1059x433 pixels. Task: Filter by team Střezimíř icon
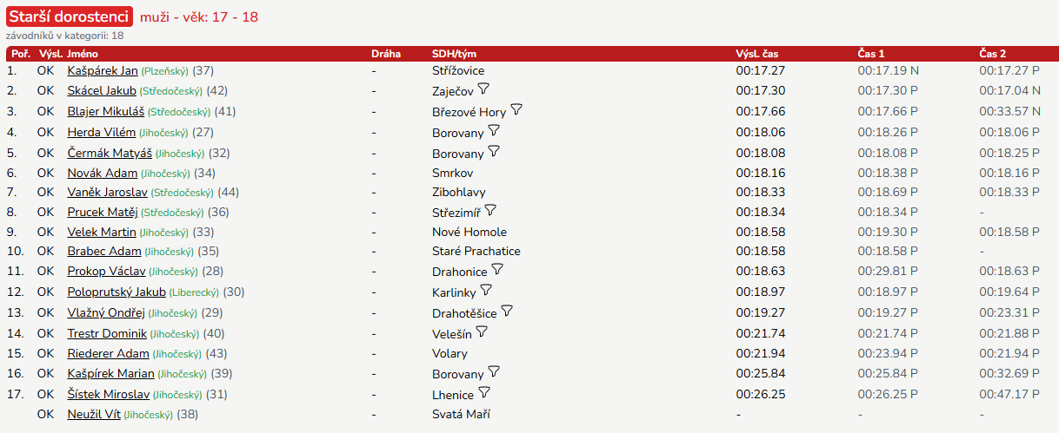click(x=490, y=211)
